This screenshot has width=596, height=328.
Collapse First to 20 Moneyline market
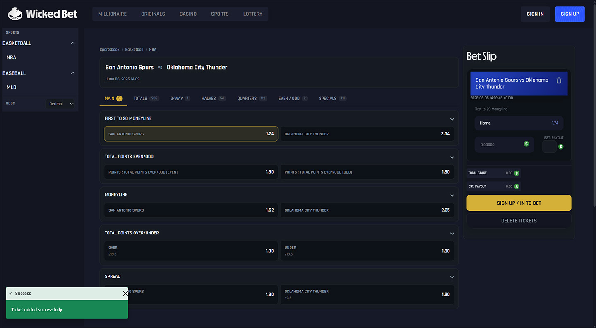[x=452, y=119]
